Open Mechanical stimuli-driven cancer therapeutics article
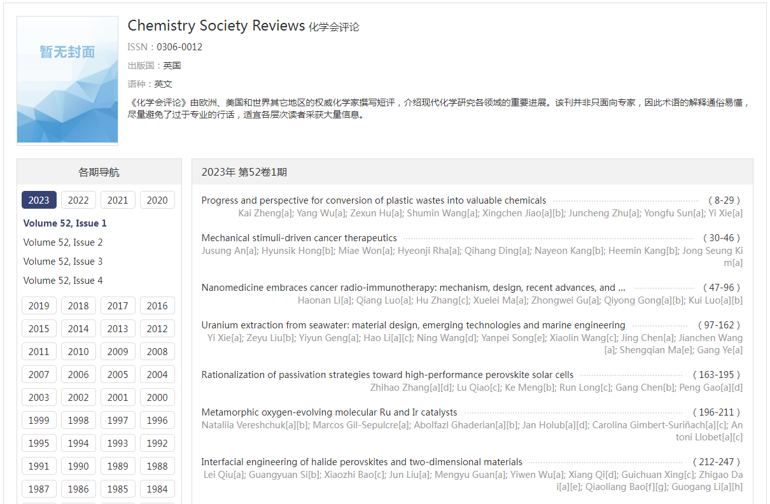Screen dimensions: 770x504 [299, 238]
